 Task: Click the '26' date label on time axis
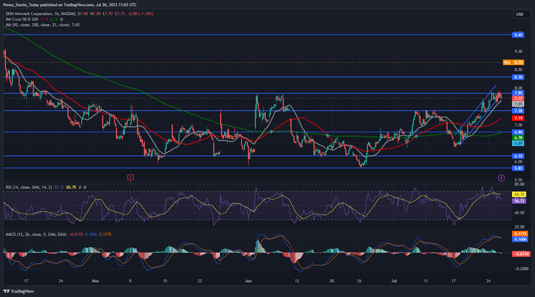359,281
